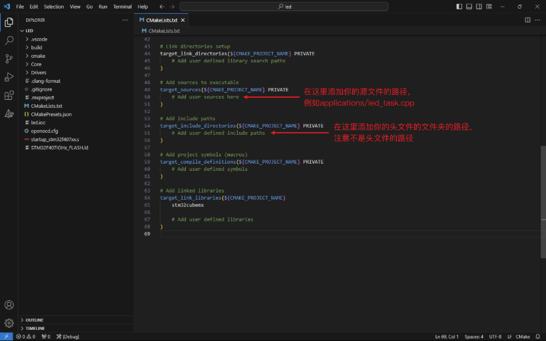Click the command center search box

click(284, 7)
